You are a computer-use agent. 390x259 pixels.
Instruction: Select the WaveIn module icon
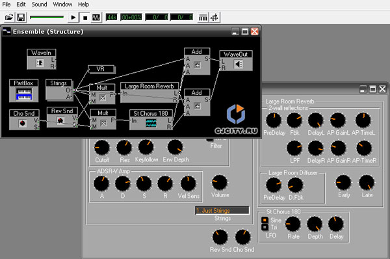pyautogui.click(x=40, y=62)
